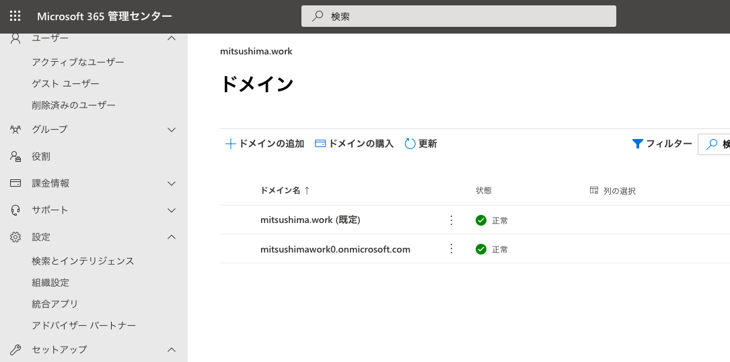This screenshot has height=362, width=730.
Task: Click the ドメイン名 column header
Action: [x=281, y=191]
